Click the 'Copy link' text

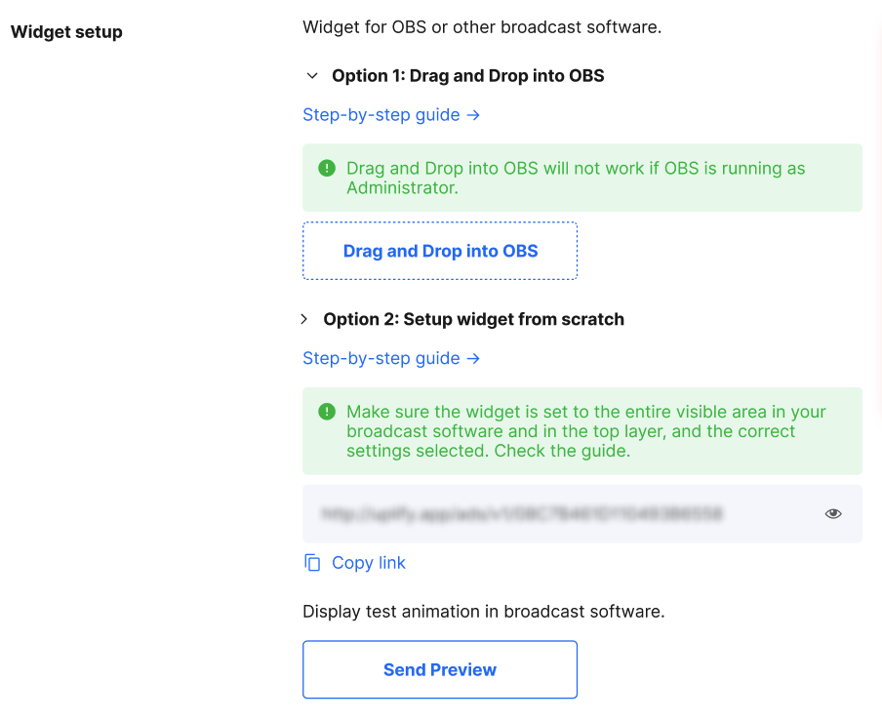369,563
